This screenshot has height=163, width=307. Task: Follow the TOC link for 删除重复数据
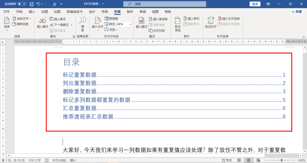[x=80, y=91]
